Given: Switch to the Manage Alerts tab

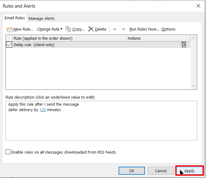Looking at the screenshot, I should tap(41, 18).
